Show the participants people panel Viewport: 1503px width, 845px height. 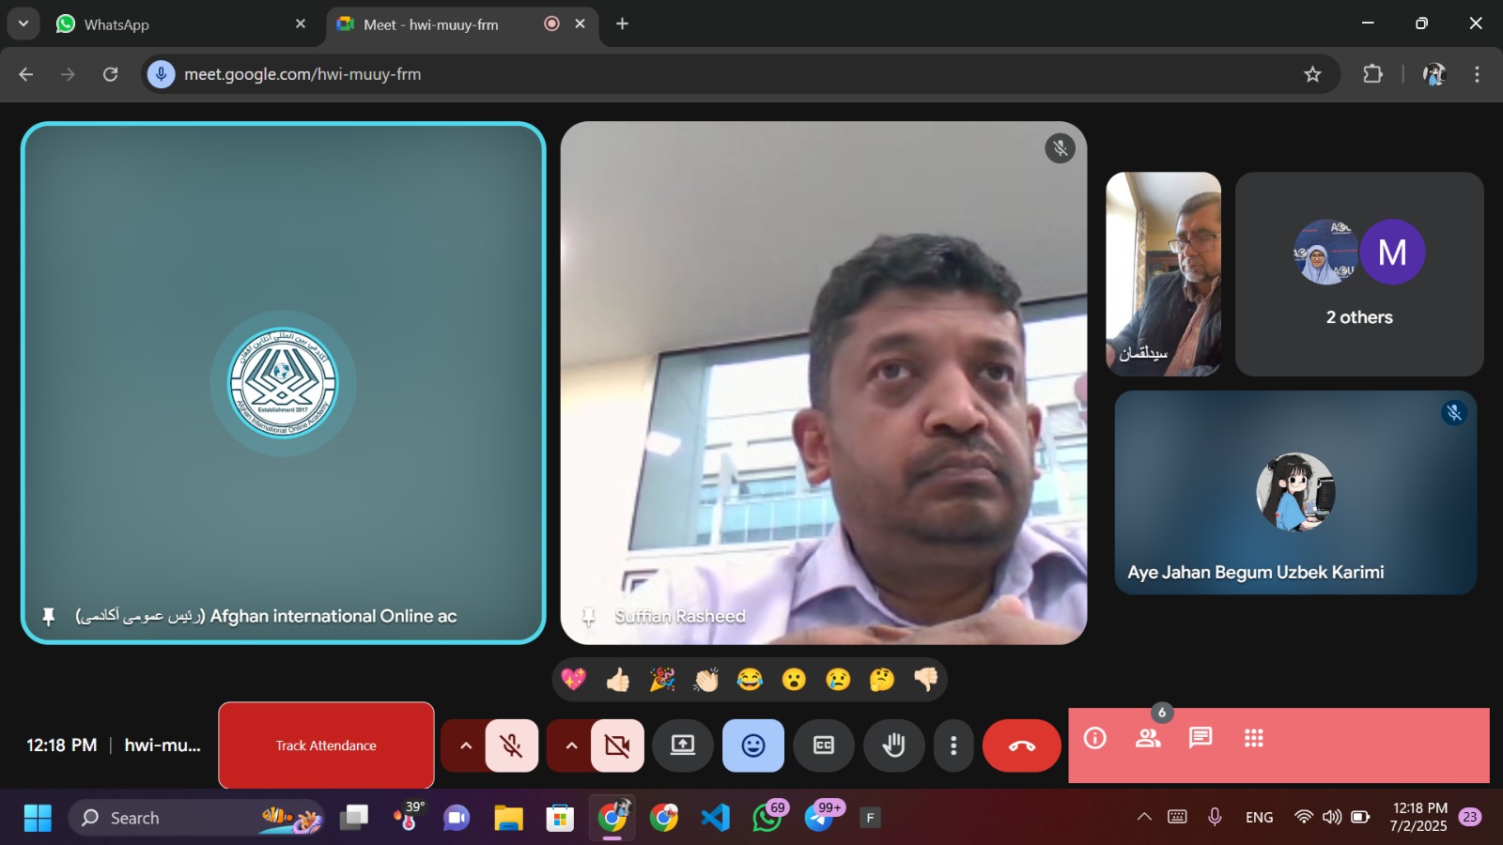[1148, 739]
